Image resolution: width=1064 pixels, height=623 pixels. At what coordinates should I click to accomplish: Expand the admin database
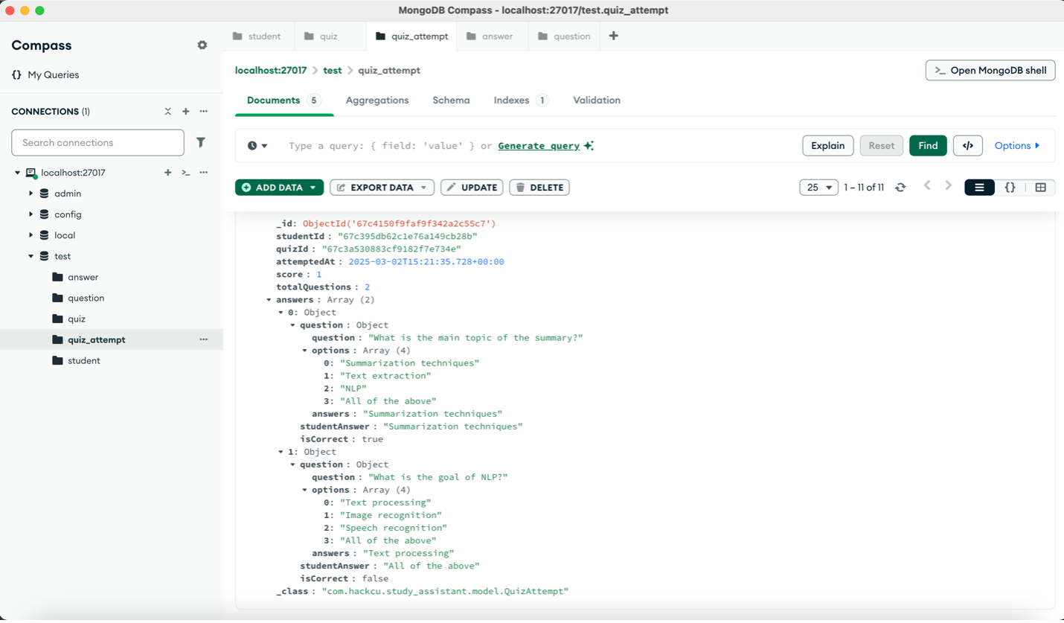coord(31,194)
